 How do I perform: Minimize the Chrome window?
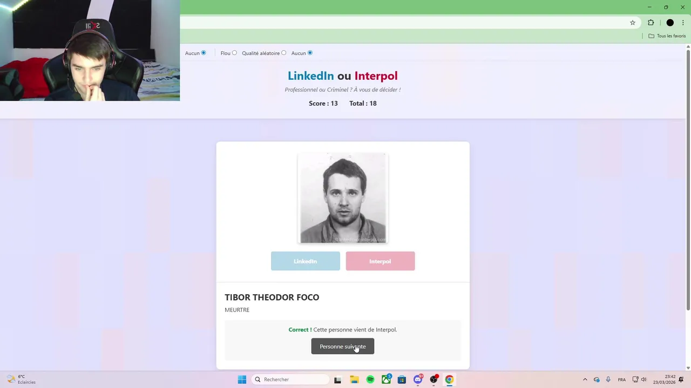click(649, 7)
